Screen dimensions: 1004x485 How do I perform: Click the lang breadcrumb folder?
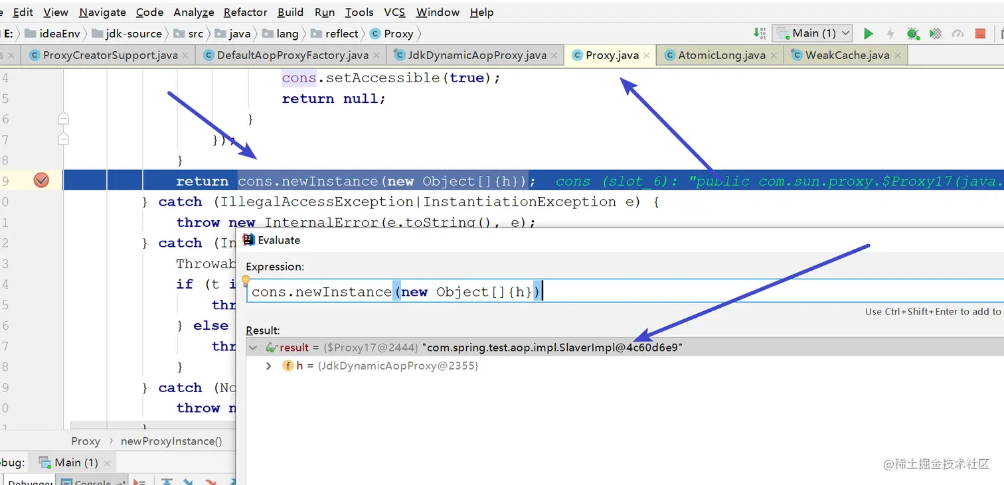[x=280, y=33]
